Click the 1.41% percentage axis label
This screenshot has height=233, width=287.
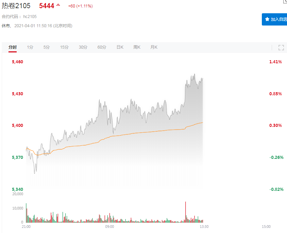tap(275, 62)
